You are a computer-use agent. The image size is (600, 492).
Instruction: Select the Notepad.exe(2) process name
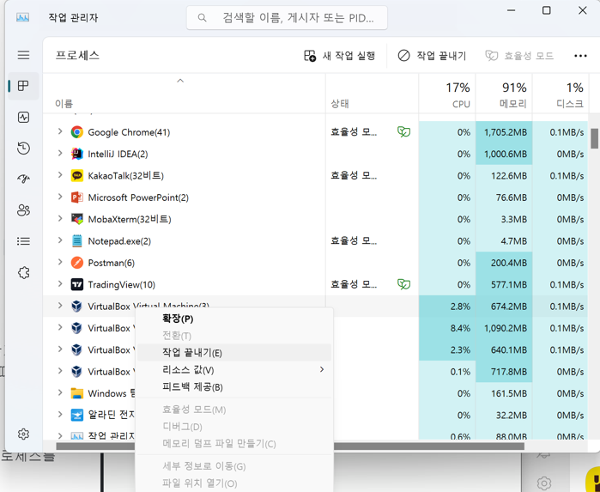[x=119, y=241]
